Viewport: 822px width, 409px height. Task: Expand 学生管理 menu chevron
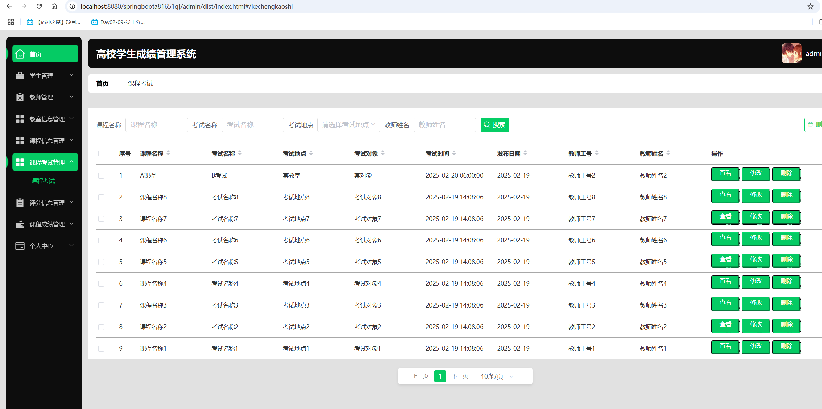click(71, 75)
